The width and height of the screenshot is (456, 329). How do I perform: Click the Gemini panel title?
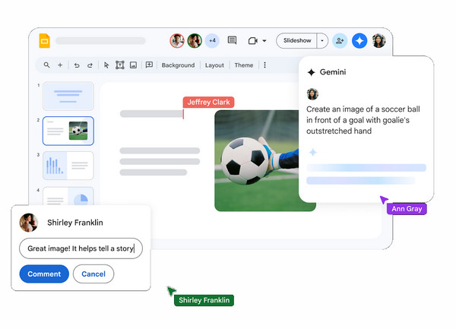click(x=333, y=72)
